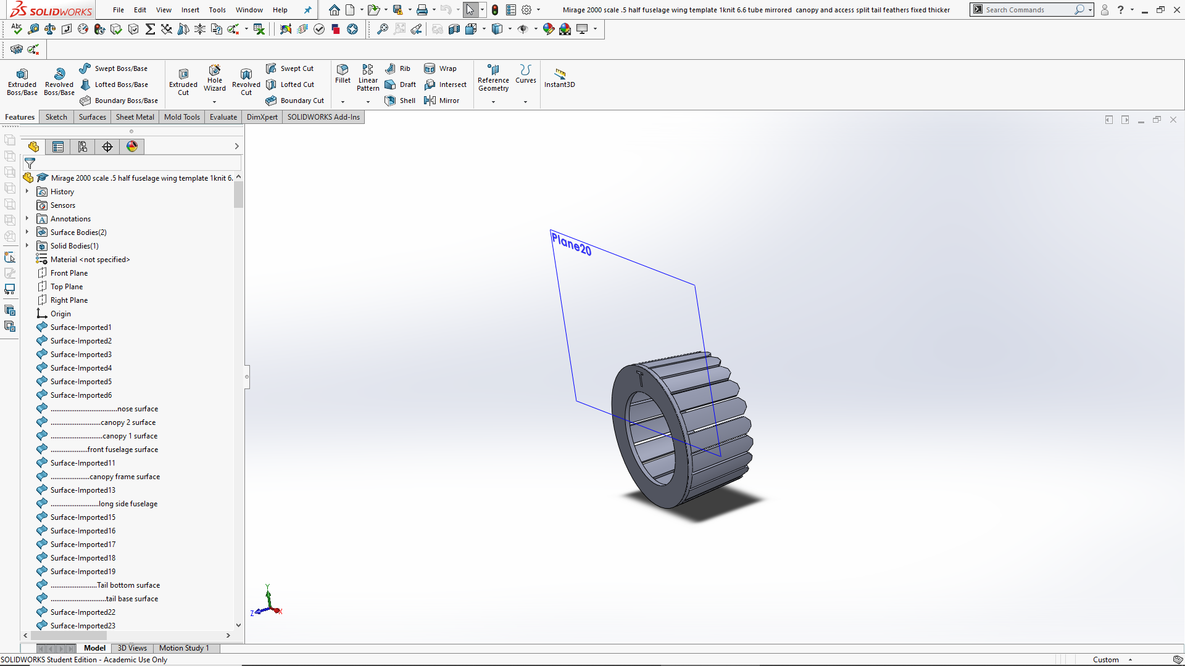The height and width of the screenshot is (666, 1185).
Task: Open the Tools menu
Action: click(217, 10)
